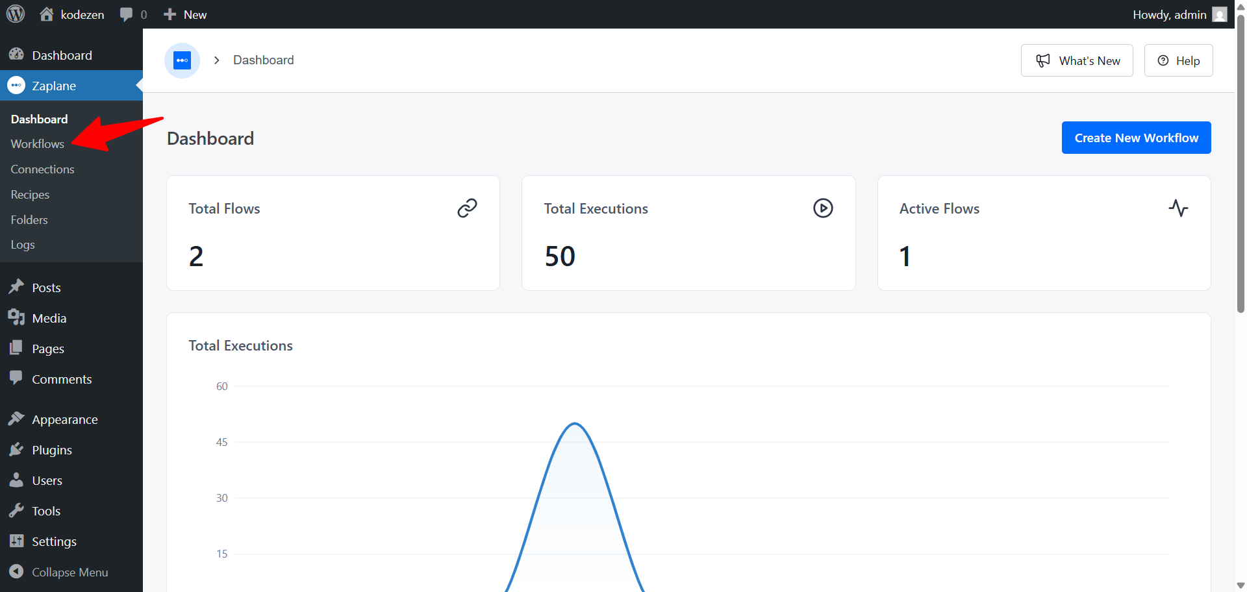This screenshot has width=1247, height=592.
Task: Click the Media icon in the sidebar
Action: pos(16,317)
